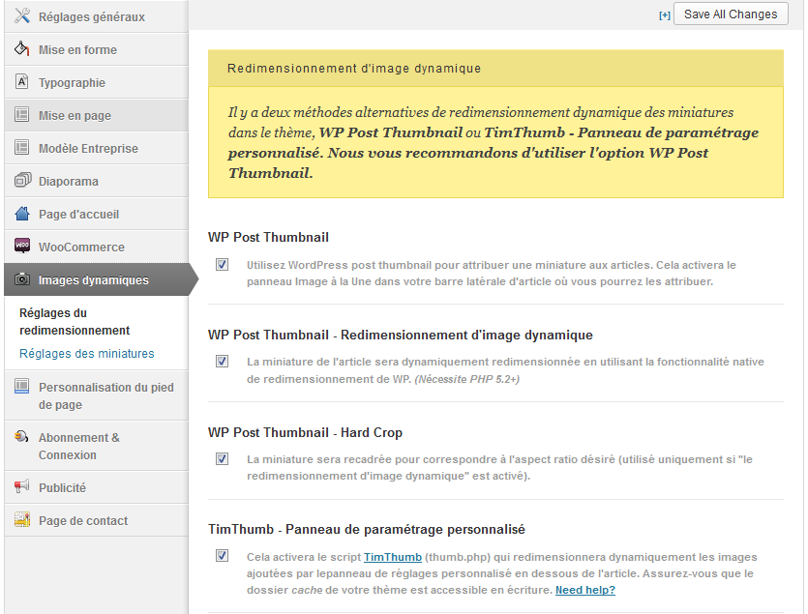The image size is (808, 614).
Task: Disable the TimThumb custom panel checkbox
Action: click(223, 556)
